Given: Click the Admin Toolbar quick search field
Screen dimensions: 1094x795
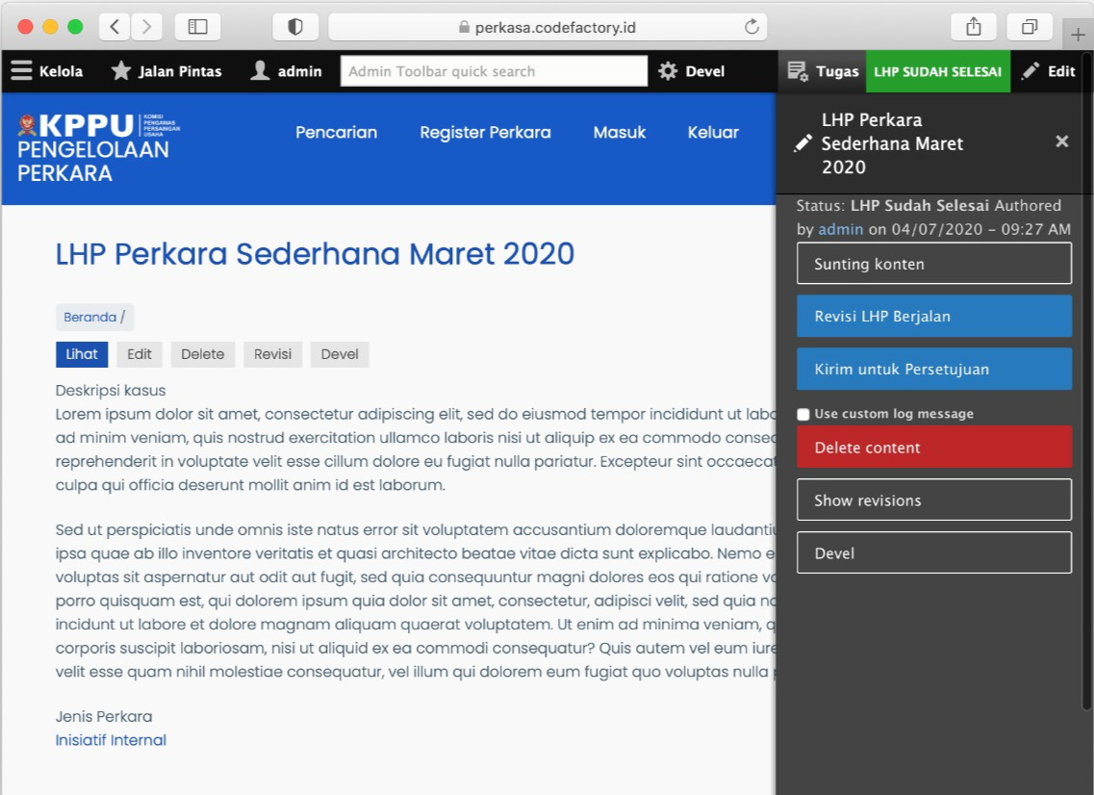Looking at the screenshot, I should pyautogui.click(x=494, y=71).
